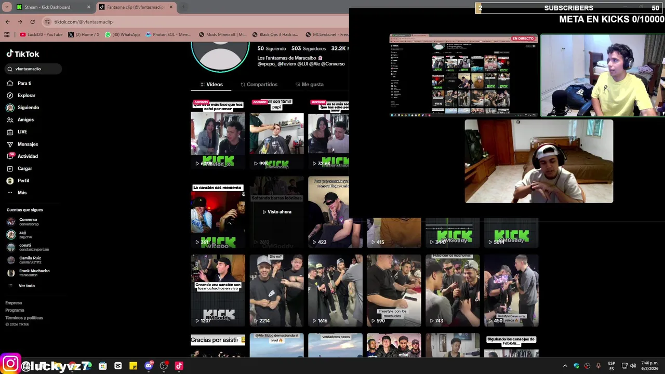Image resolution: width=665 pixels, height=374 pixels.
Task: Open a new browser tab
Action: tap(183, 7)
